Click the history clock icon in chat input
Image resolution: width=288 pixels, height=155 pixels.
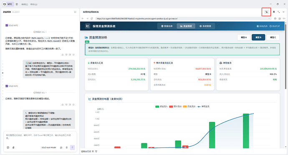click(61, 148)
